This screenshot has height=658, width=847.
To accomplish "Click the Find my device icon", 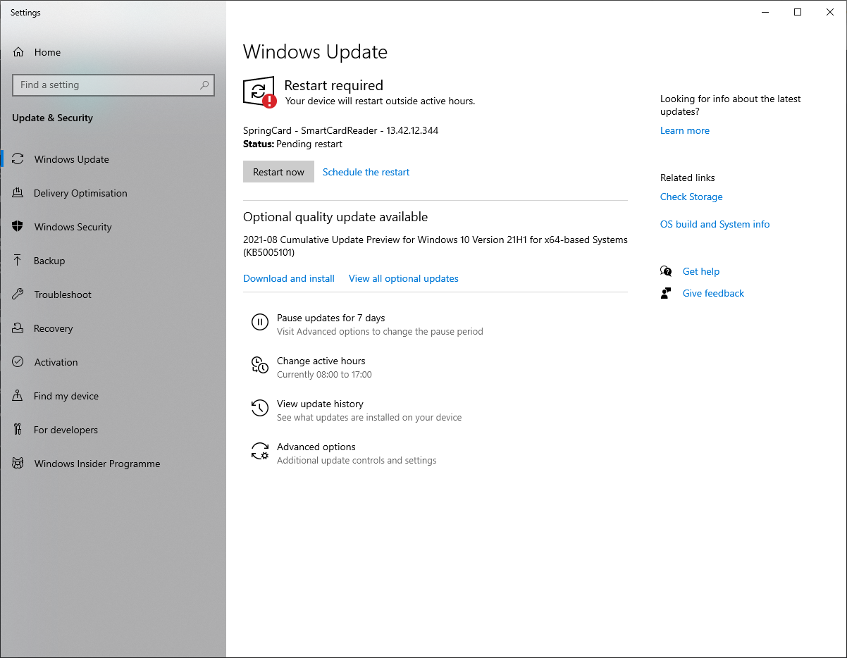I will coord(17,396).
